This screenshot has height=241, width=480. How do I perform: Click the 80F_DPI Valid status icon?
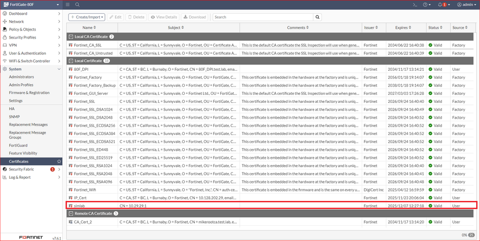(x=430, y=70)
